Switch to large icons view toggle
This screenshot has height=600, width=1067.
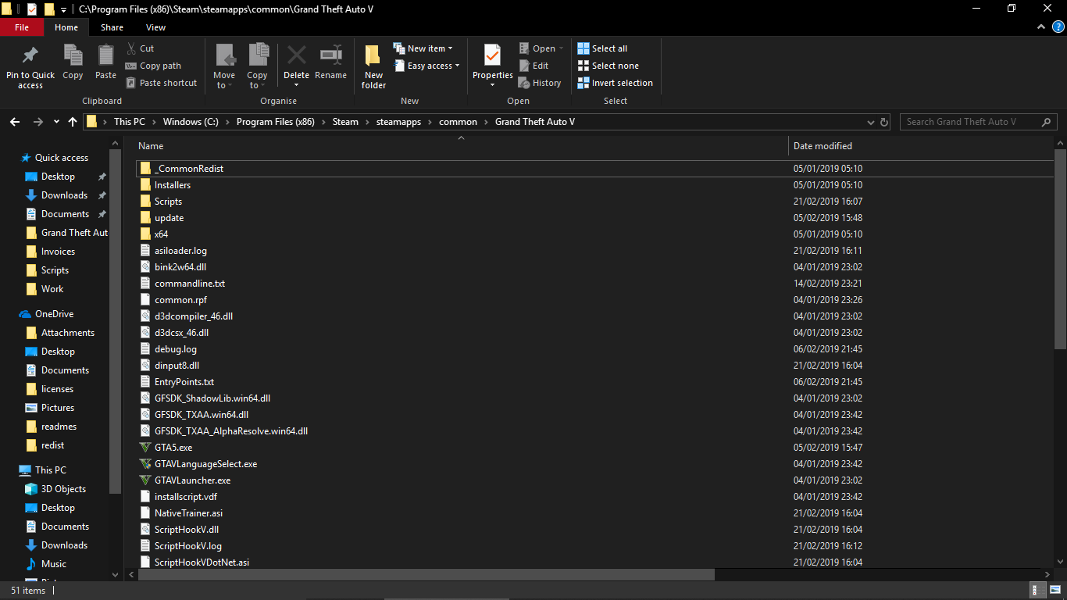[x=1055, y=590]
